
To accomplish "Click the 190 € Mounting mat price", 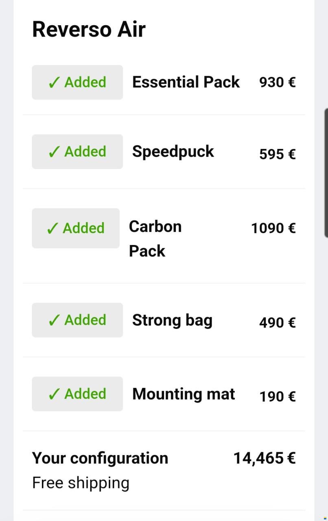I will click(277, 396).
